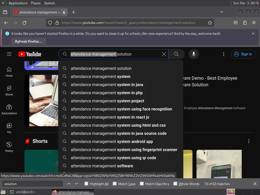This screenshot has width=260, height=195.
Task: Open the Shorts shelf three-dot options
Action: click(x=249, y=141)
